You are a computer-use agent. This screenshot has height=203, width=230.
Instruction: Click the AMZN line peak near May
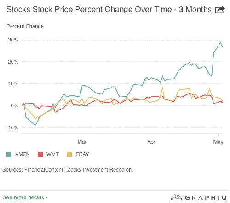coord(221,42)
